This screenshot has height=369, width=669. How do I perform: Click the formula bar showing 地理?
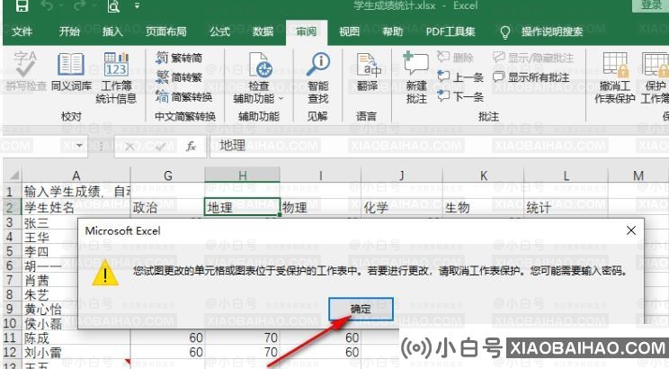click(x=440, y=147)
